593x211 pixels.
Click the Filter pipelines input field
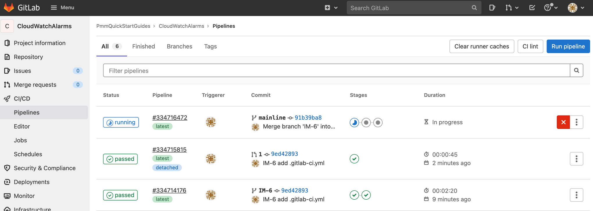pyautogui.click(x=336, y=71)
